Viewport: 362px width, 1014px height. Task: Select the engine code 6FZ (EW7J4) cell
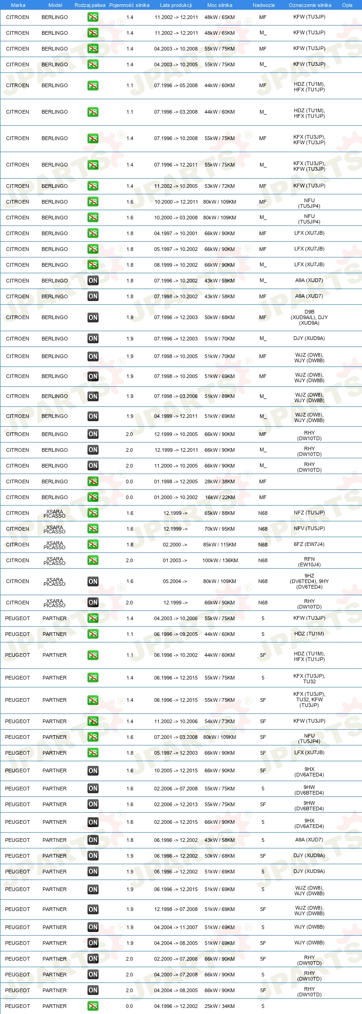pos(309,544)
